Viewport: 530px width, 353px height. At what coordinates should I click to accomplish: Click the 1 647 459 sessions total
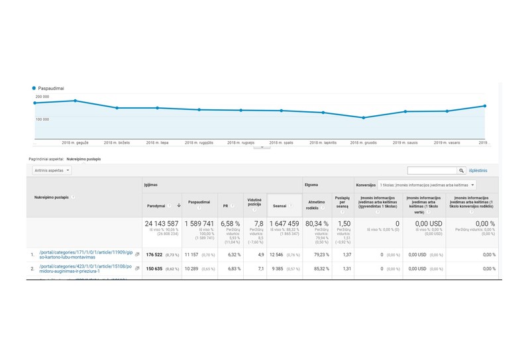284,224
